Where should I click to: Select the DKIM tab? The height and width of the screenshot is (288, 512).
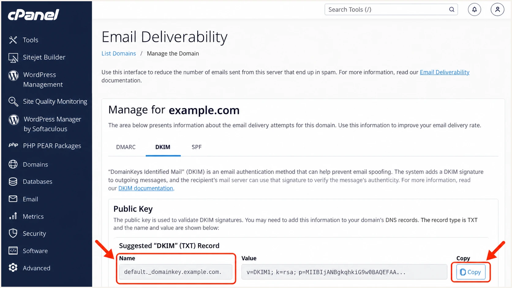click(x=163, y=147)
